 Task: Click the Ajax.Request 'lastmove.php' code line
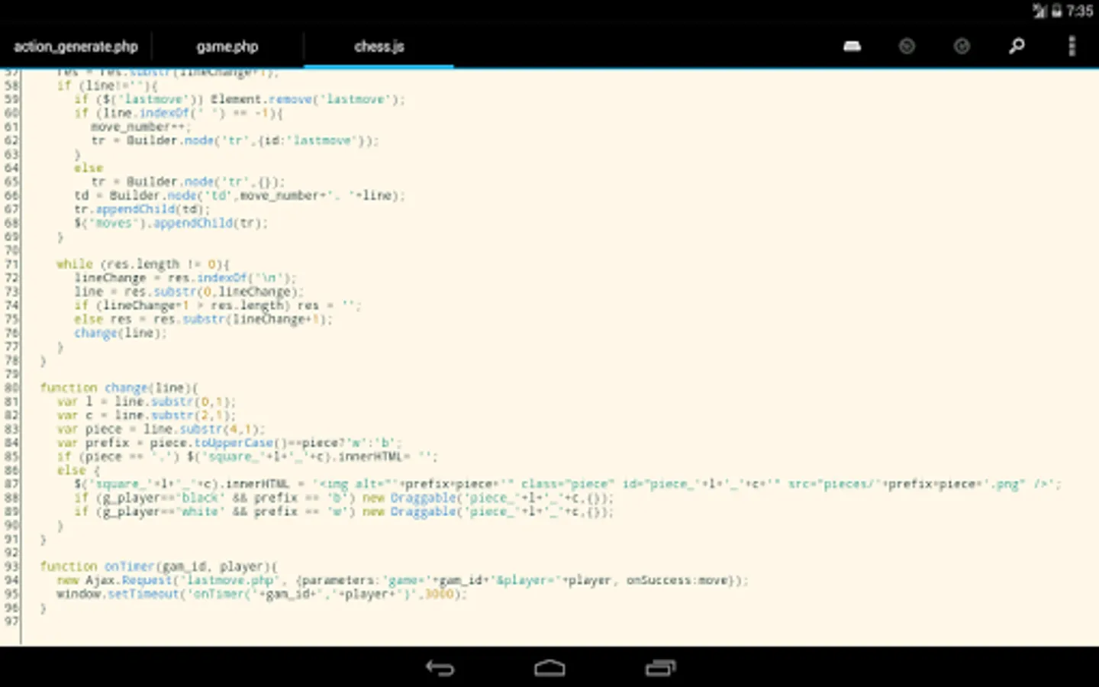[401, 580]
